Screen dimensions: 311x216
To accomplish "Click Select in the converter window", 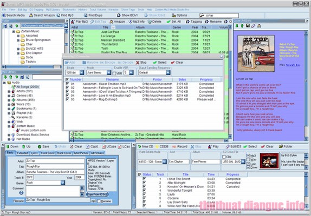I will pos(160,63).
